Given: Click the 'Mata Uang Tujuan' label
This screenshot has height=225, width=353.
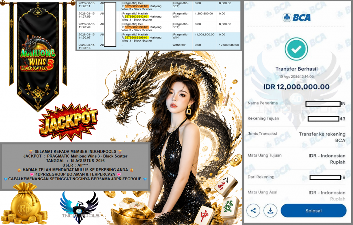Looking at the screenshot, I should pos(264,155).
